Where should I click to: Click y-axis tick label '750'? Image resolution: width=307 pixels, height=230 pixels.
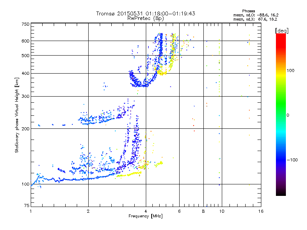click(25, 24)
